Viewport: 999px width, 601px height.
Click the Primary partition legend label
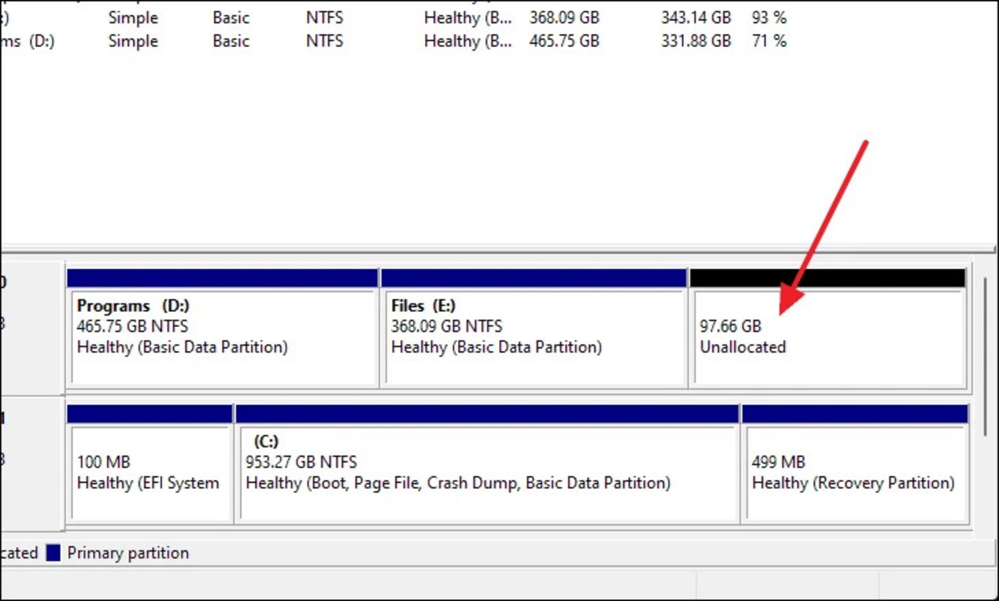tap(128, 553)
